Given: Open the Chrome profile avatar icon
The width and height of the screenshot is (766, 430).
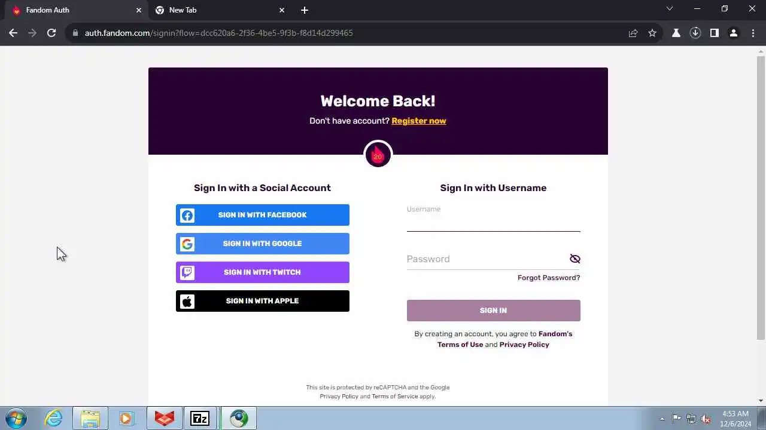Looking at the screenshot, I should pos(734,33).
